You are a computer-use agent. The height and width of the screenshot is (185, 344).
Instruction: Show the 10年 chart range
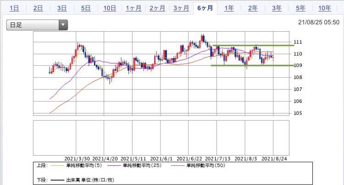[324, 8]
